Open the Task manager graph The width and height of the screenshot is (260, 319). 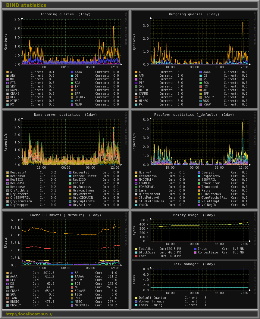point(194,284)
